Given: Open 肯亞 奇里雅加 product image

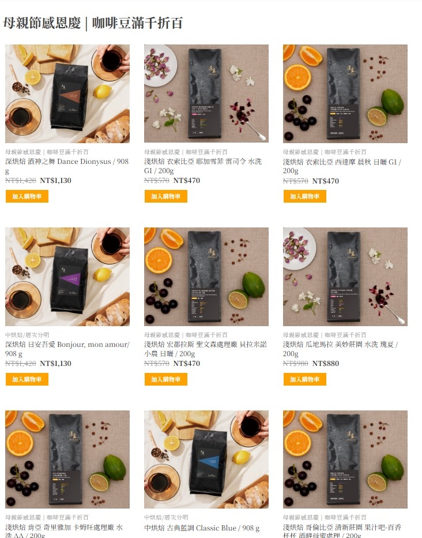Looking at the screenshot, I should 67,459.
